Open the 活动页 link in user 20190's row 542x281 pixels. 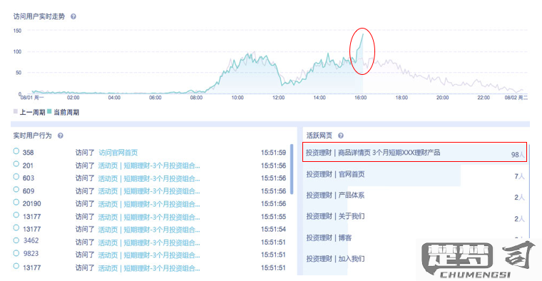(149, 204)
